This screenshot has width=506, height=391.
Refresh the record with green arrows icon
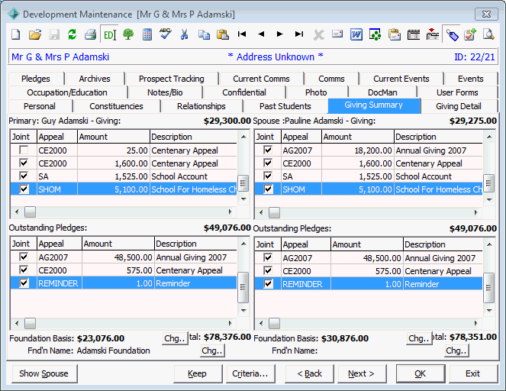(x=73, y=34)
